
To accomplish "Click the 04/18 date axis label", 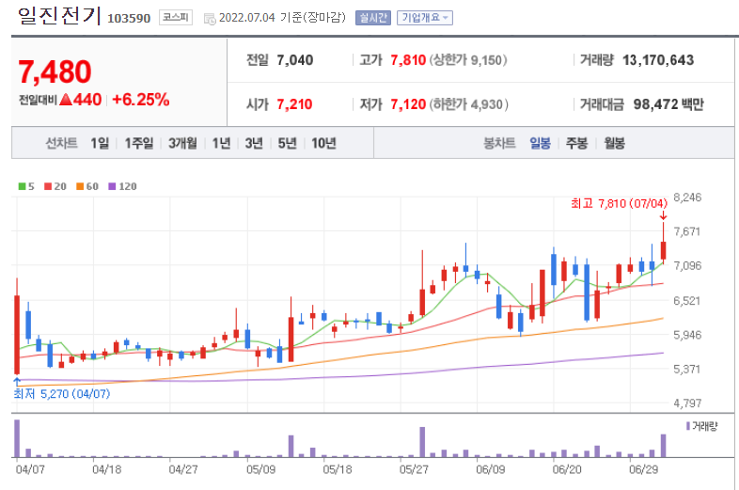I will (106, 469).
